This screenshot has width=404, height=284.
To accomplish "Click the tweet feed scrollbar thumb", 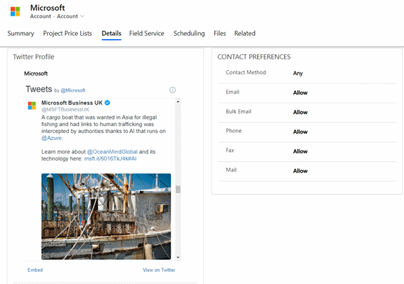I will pos(178,190).
